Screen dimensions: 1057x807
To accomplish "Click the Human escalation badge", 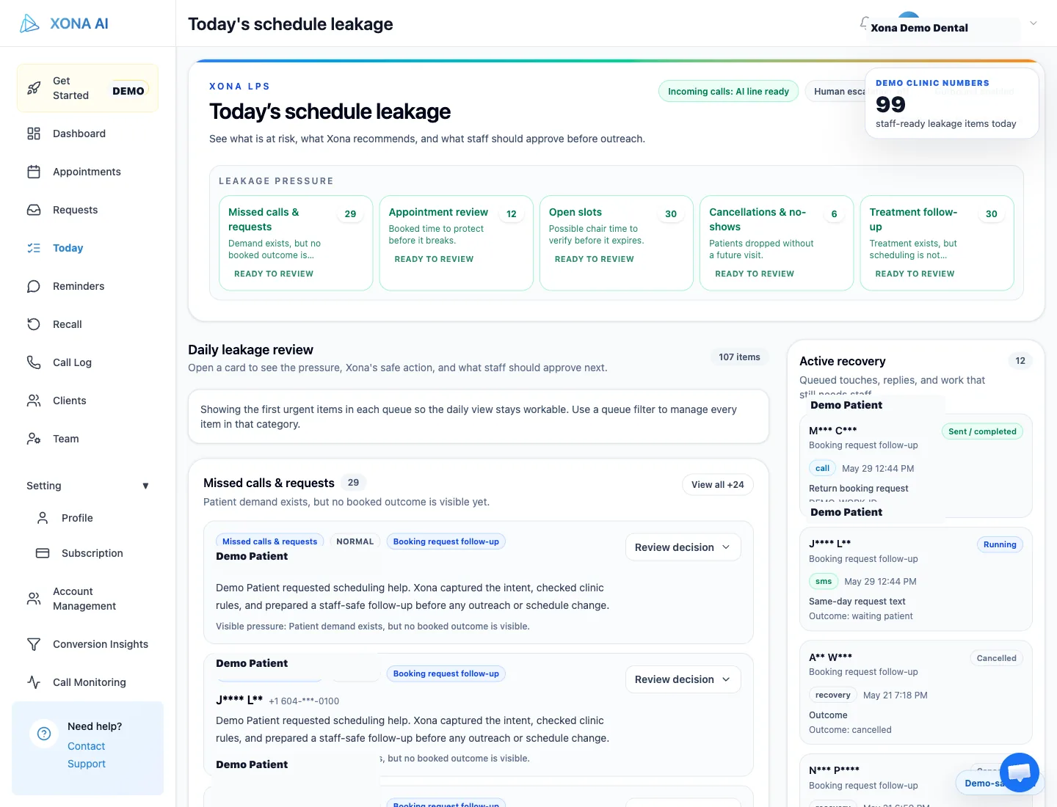I will pyautogui.click(x=836, y=92).
